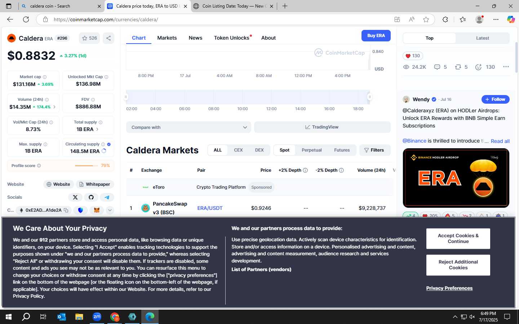Select the CEX markets filter
The image size is (519, 324).
click(x=238, y=150)
